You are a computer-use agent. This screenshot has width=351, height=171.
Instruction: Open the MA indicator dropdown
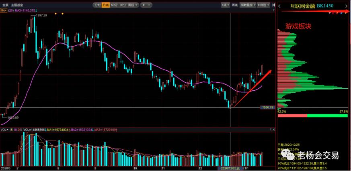pos(3,10)
